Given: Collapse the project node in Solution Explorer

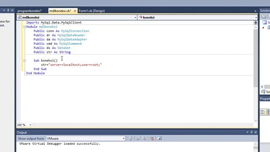Looking at the screenshot, I should (263, 27).
